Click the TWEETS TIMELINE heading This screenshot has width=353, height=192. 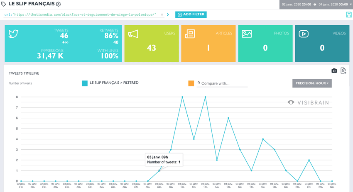tap(24, 73)
